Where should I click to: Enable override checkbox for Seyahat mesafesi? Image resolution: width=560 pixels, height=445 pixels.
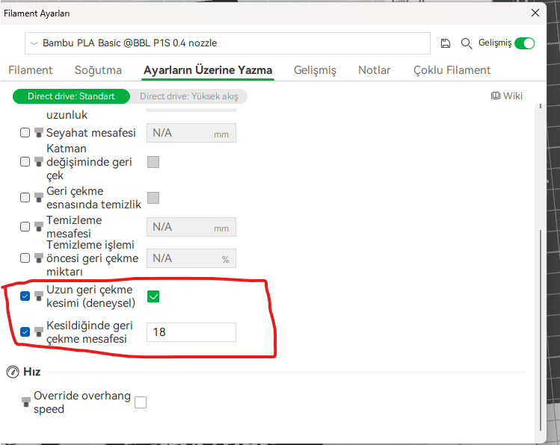tap(25, 133)
